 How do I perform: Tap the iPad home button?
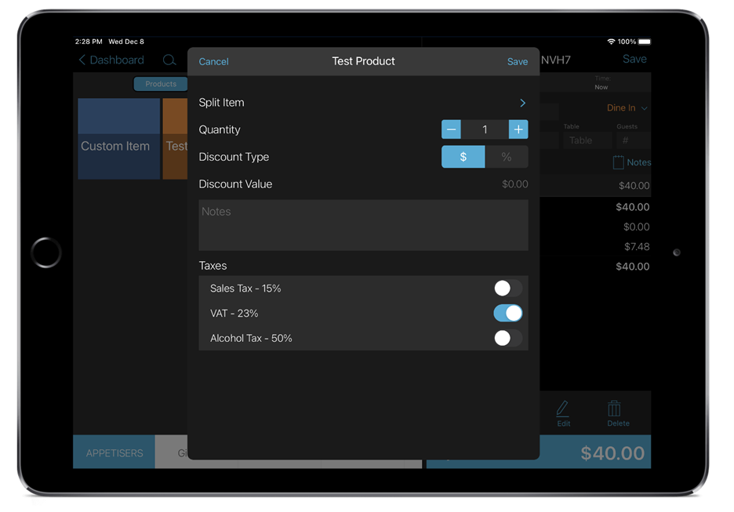(x=46, y=252)
